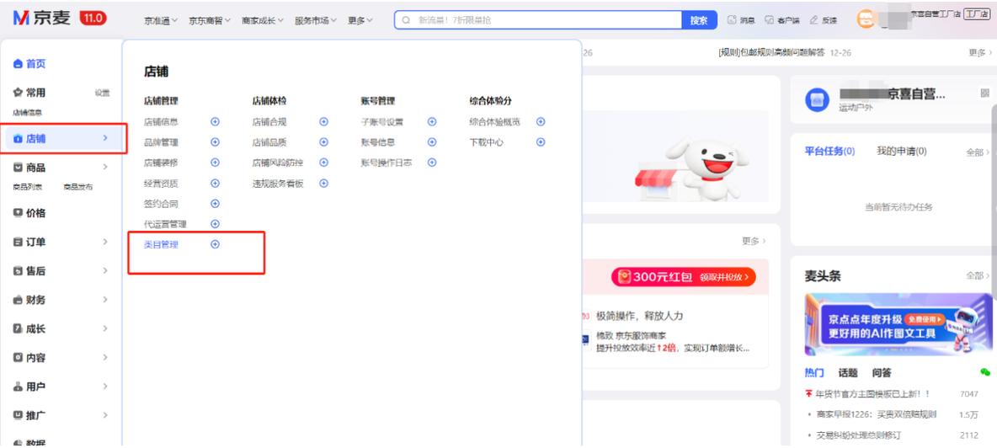Screen dimensions: 997x448
Task: Open 商品发布 shortcut in sidebar
Action: click(x=78, y=187)
